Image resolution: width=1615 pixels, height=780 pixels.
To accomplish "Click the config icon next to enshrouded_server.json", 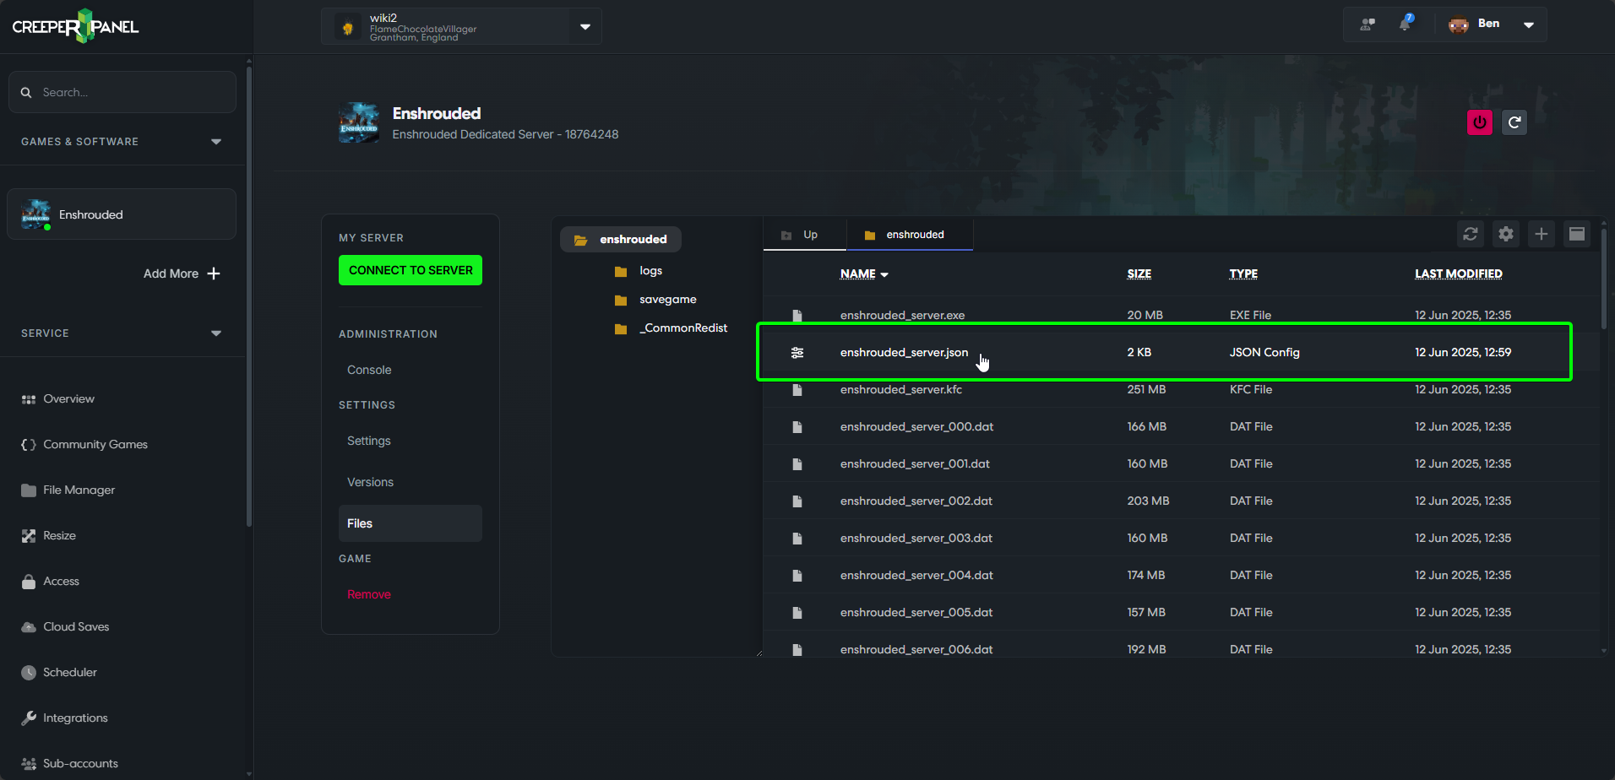I will 797,352.
